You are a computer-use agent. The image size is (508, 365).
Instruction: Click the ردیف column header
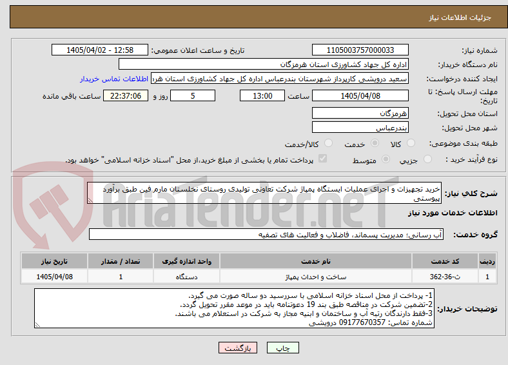point(487,261)
